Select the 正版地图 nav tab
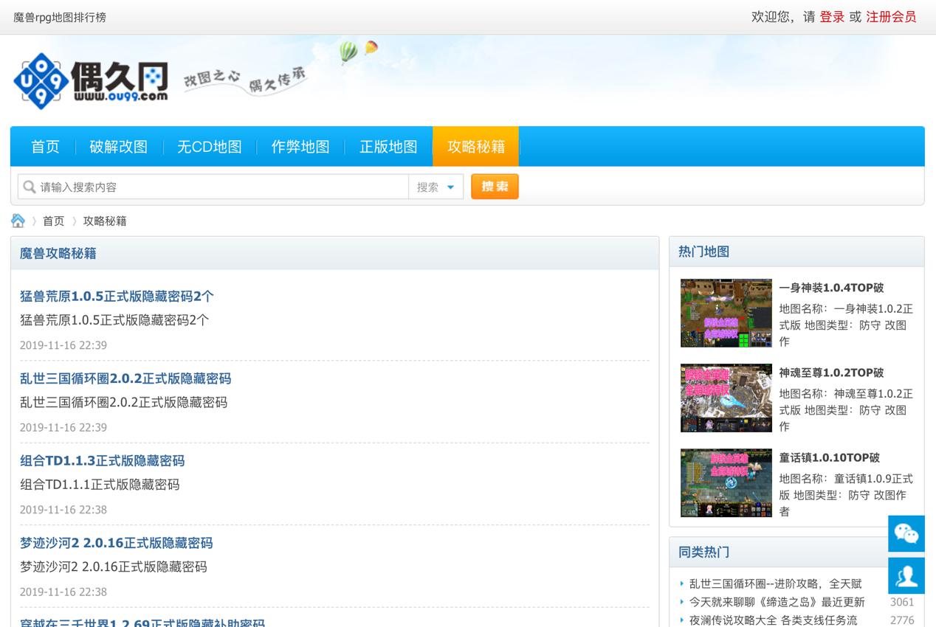This screenshot has height=627, width=936. [388, 147]
